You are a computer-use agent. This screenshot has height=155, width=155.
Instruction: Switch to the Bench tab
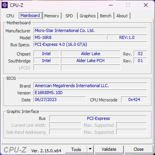[x=106, y=16]
